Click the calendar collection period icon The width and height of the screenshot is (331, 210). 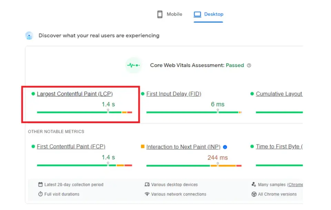(40, 185)
